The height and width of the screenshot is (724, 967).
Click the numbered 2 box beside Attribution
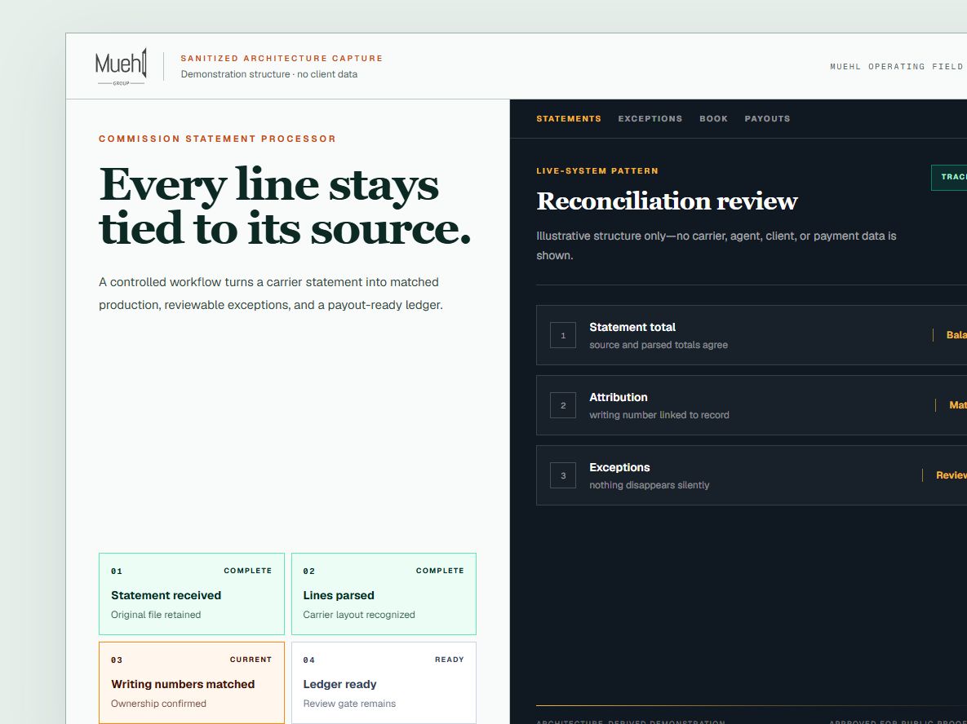click(563, 405)
